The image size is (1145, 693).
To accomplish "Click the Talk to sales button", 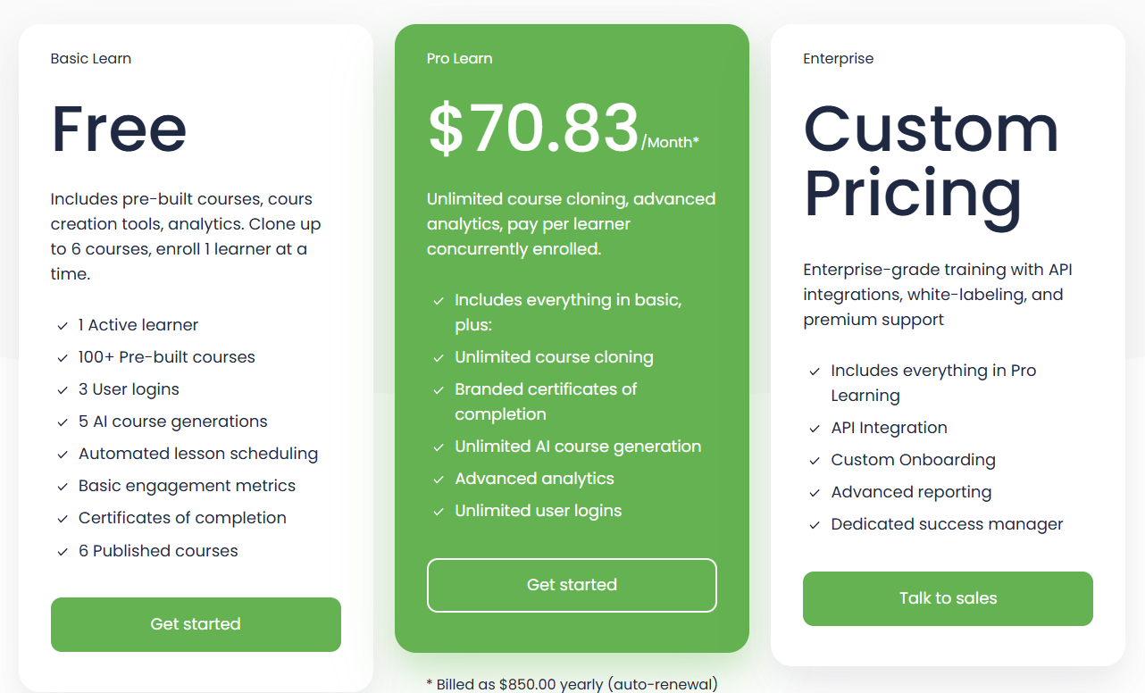I will click(948, 598).
